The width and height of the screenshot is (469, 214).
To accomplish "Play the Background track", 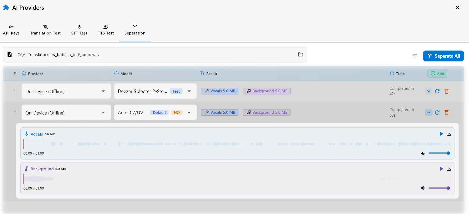I will point(441,169).
